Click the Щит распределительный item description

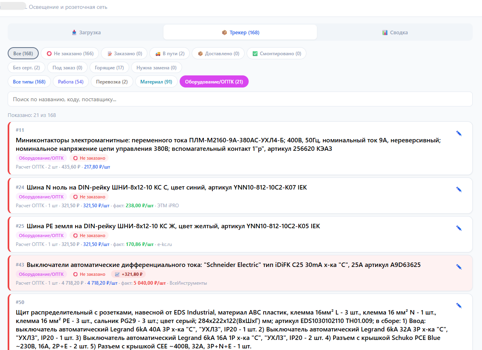232,329
